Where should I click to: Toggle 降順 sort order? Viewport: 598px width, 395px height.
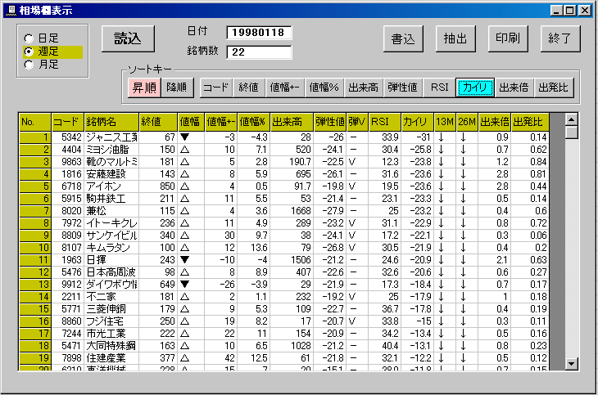tap(177, 88)
